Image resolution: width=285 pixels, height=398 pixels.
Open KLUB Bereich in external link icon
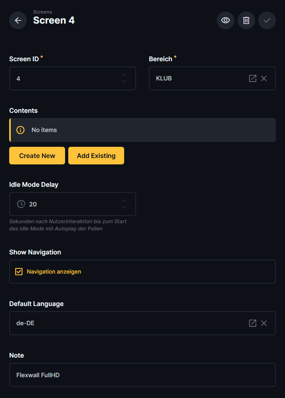point(253,78)
